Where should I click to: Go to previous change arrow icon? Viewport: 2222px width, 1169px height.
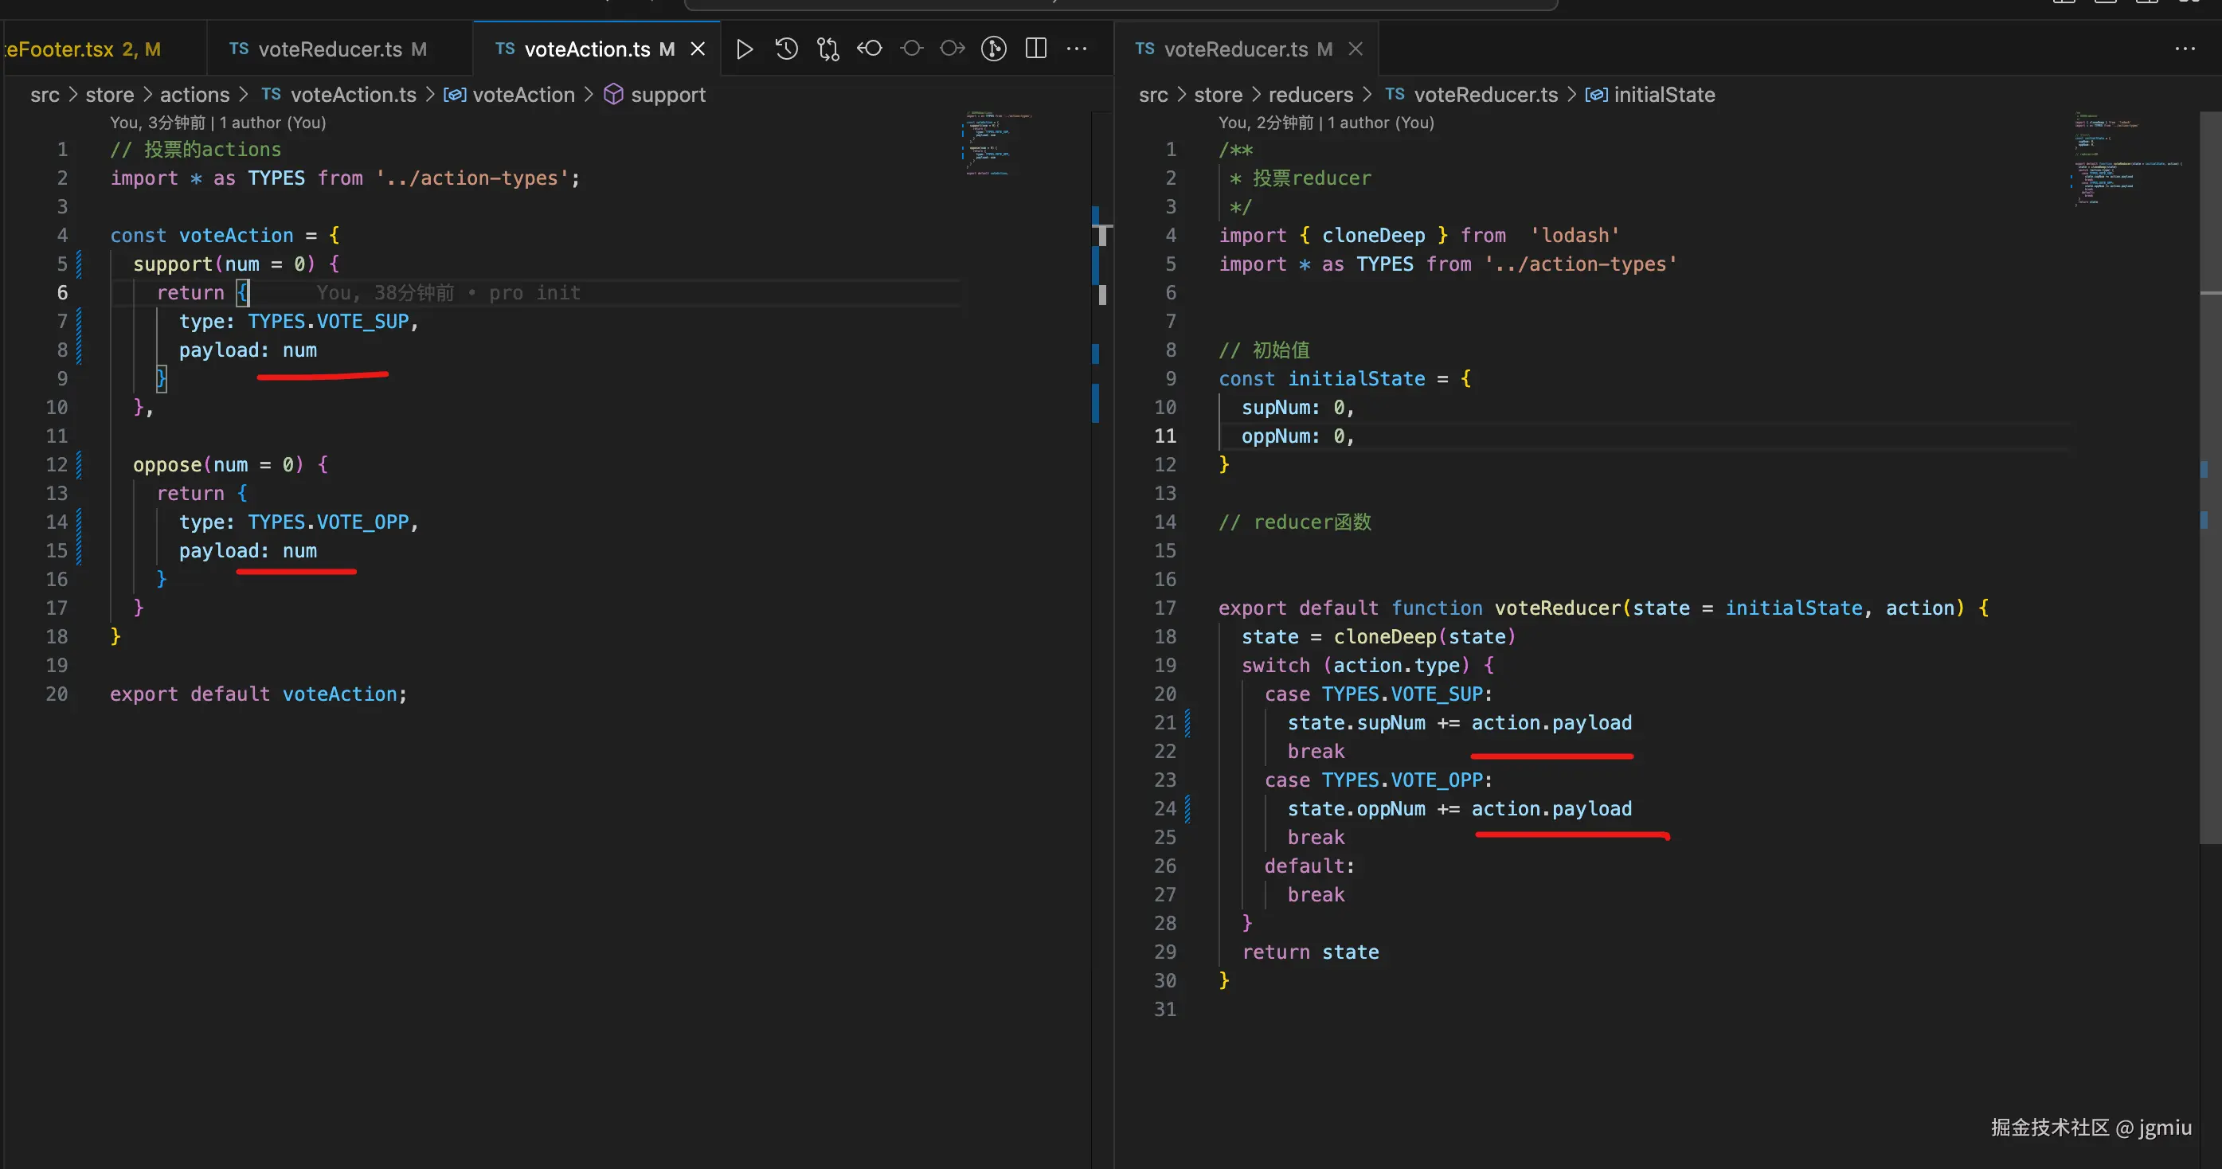coord(870,49)
